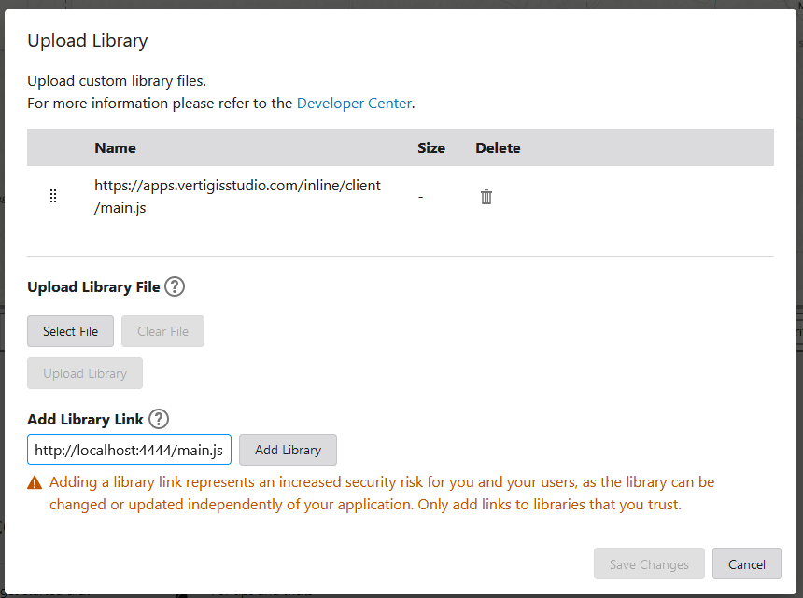Click the Size column header

[x=430, y=147]
